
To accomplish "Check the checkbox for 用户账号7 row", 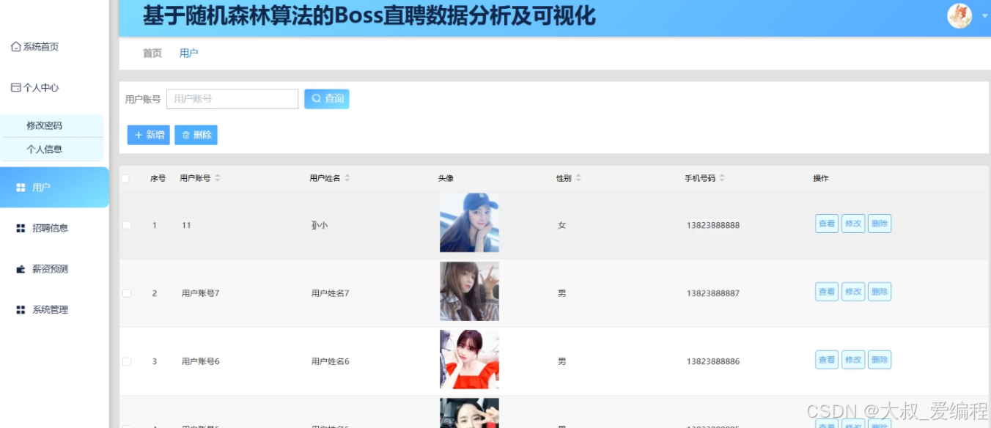I will click(x=127, y=293).
